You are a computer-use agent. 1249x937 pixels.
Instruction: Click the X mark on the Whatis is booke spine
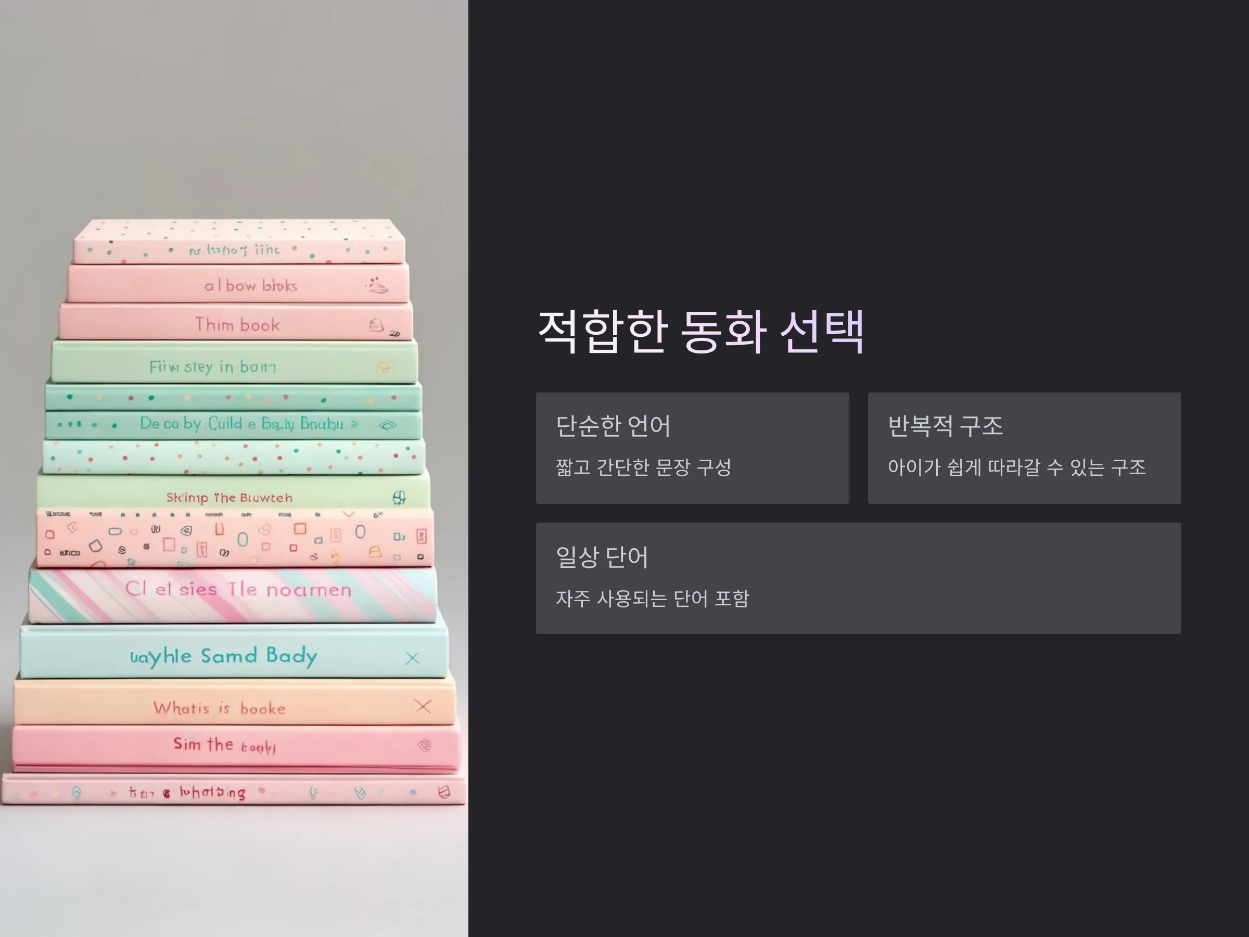(x=423, y=706)
